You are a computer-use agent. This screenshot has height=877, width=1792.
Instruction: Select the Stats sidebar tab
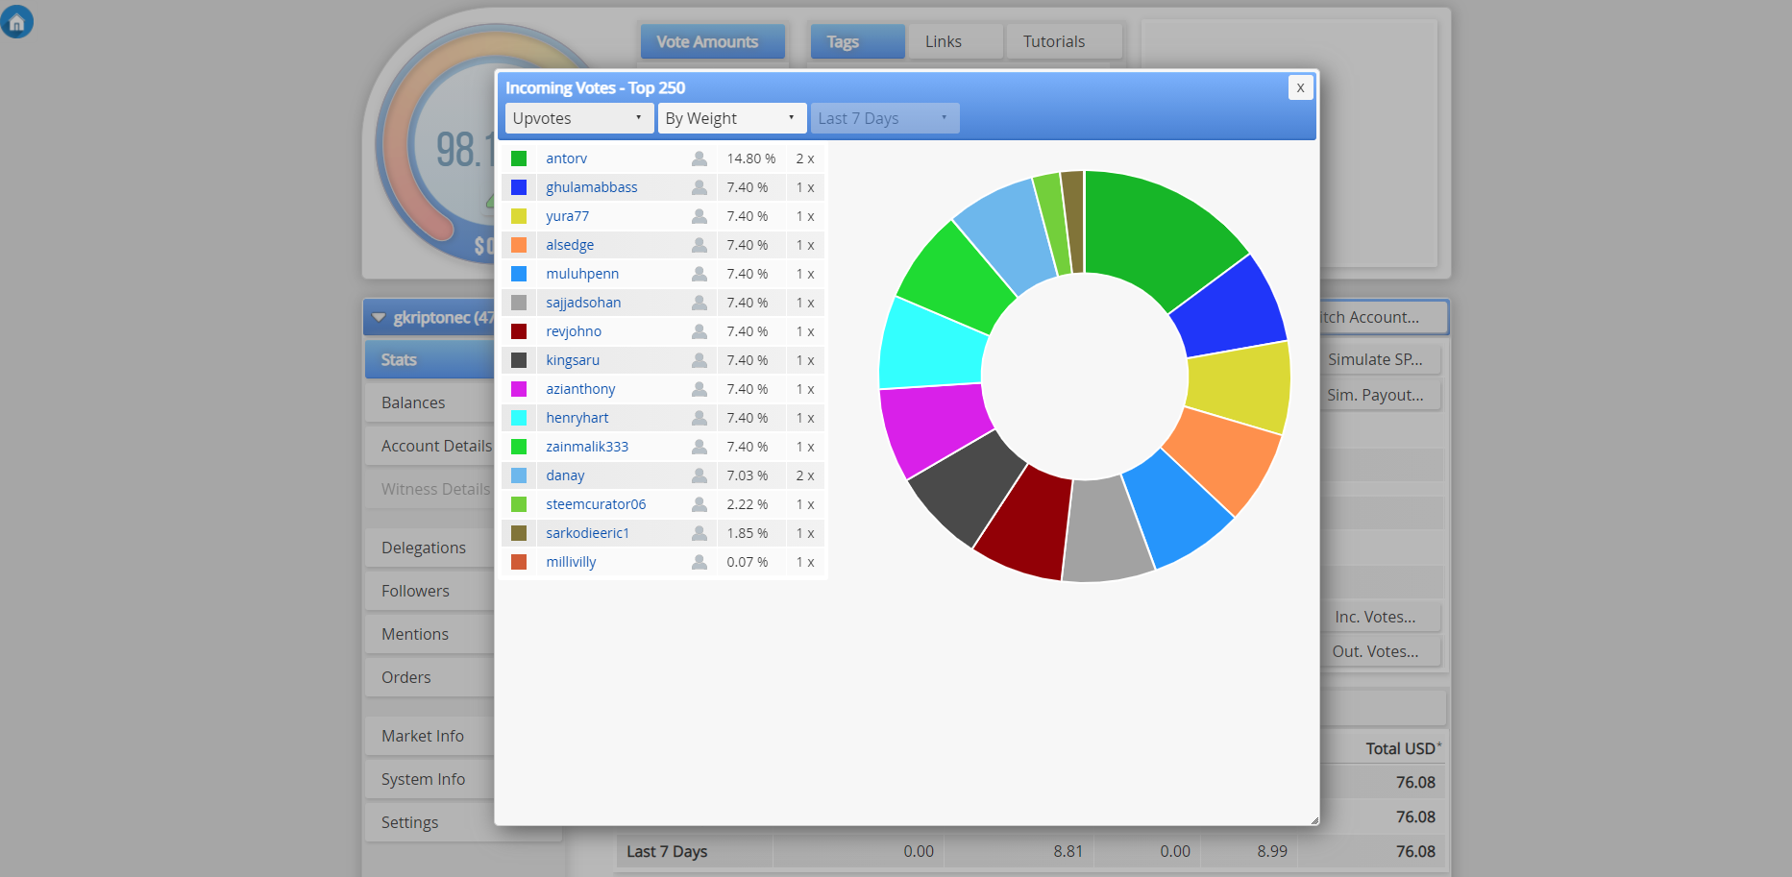430,360
